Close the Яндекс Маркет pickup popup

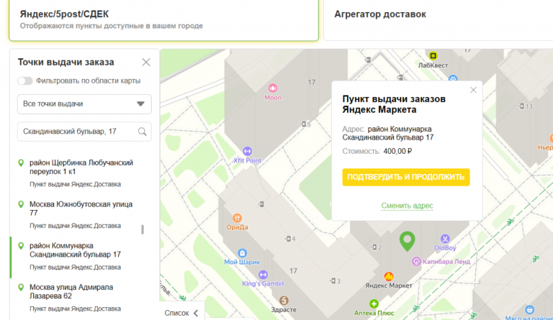coord(473,90)
